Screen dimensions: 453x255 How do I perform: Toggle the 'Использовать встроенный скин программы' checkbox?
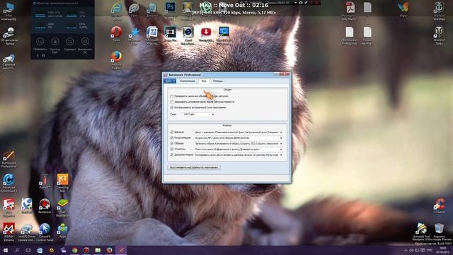pyautogui.click(x=172, y=107)
